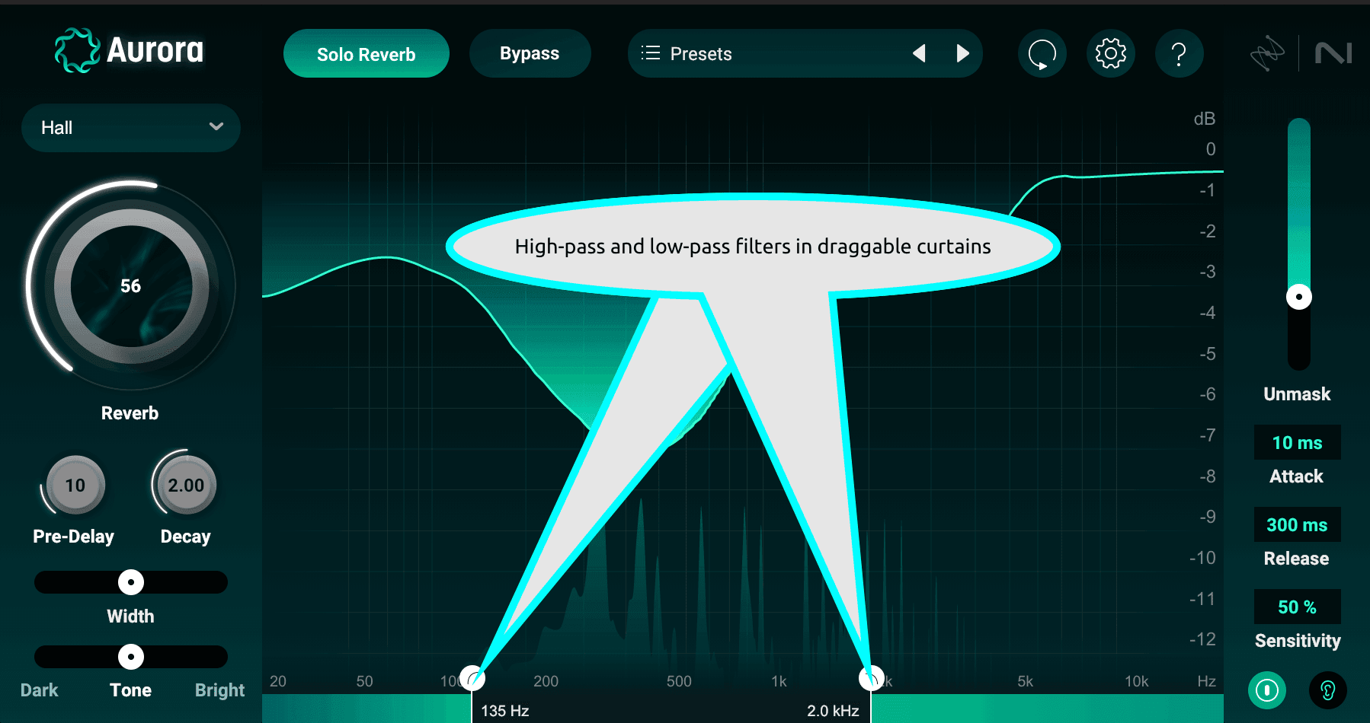The height and width of the screenshot is (723, 1370).
Task: Click the iZotope logo icon
Action: [1267, 53]
